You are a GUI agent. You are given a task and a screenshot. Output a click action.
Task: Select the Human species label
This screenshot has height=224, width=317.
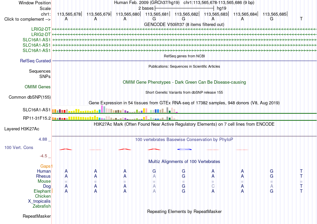tap(44, 171)
